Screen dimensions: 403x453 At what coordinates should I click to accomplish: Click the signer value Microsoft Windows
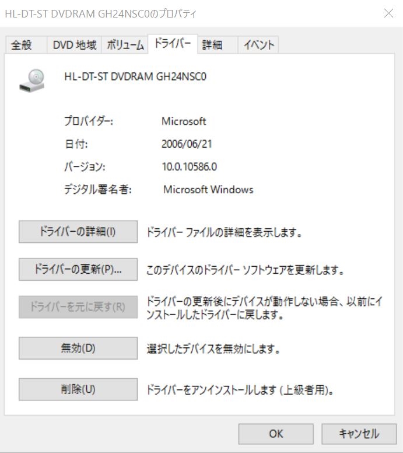208,190
